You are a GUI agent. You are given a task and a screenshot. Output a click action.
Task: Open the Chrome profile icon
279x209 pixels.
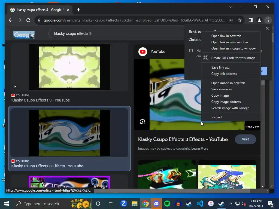click(x=259, y=20)
